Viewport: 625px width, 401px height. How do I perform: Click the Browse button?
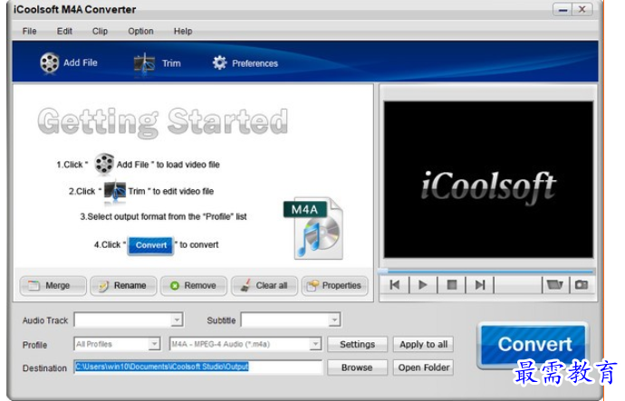357,368
